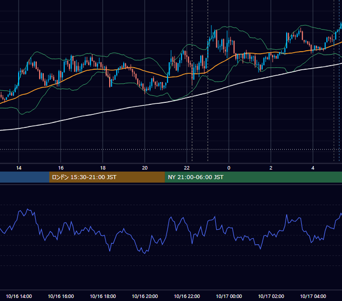Click the 10/16 22:00 date label
Image resolution: width=342 pixels, height=301 pixels.
click(x=187, y=296)
